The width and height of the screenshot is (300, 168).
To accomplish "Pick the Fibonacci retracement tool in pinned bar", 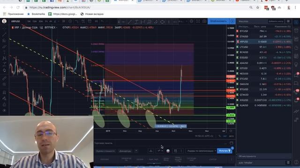I will [x=149, y=22].
